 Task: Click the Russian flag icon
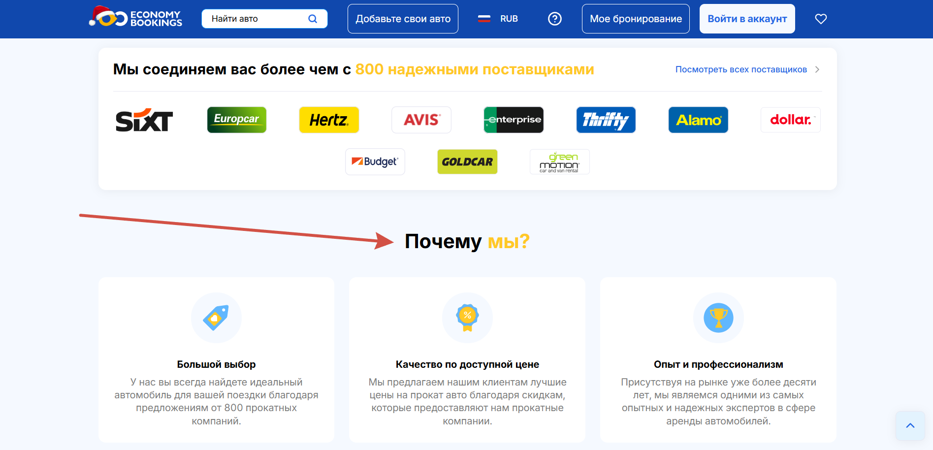click(484, 19)
